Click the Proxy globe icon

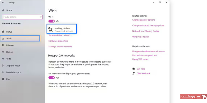pos(3,79)
